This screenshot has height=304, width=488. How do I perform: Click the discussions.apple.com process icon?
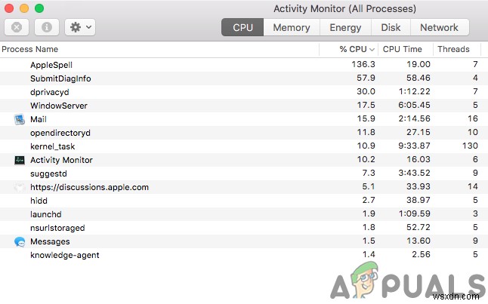[x=20, y=187]
